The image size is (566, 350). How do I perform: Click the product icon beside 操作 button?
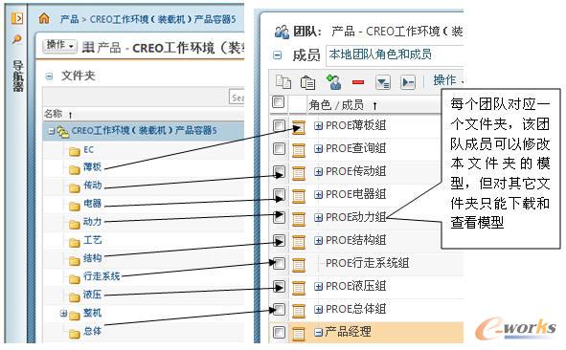click(x=88, y=47)
